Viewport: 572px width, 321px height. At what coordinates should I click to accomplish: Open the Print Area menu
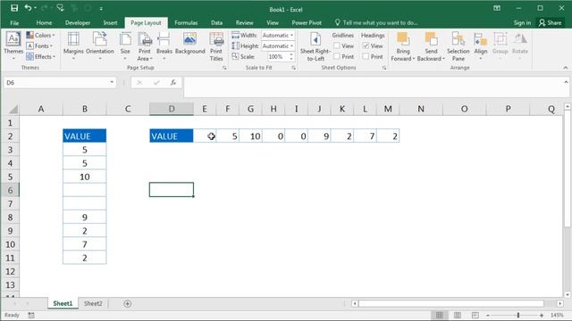tap(145, 46)
